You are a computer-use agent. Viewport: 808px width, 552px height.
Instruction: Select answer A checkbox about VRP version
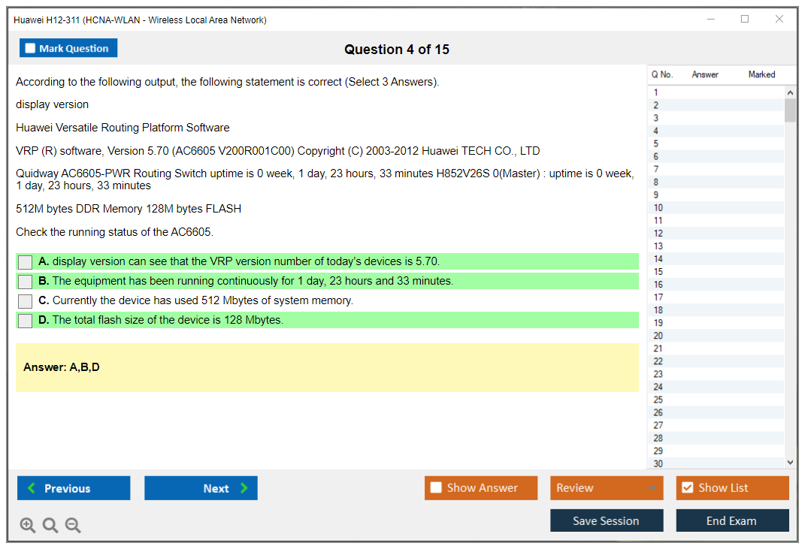point(26,262)
